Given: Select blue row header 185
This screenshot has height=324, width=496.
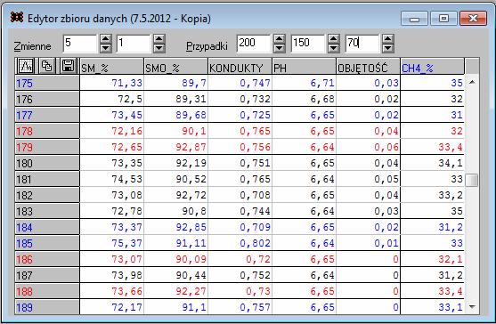Looking at the screenshot, I should click(x=47, y=243).
